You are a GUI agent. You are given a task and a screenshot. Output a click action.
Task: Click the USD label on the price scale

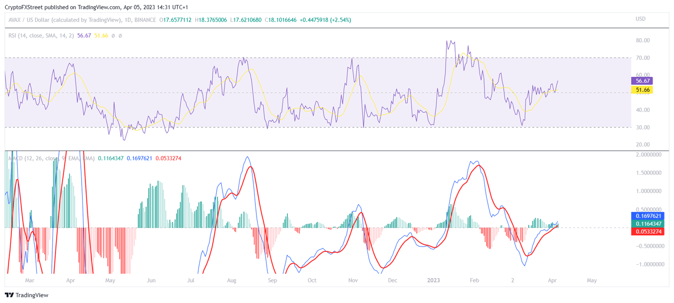click(x=640, y=18)
